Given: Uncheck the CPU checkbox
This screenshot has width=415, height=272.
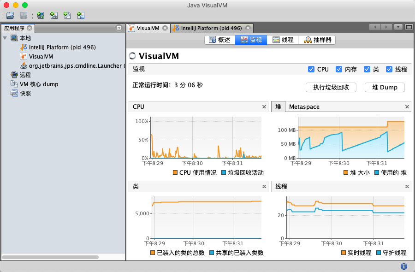Looking at the screenshot, I should pos(311,69).
